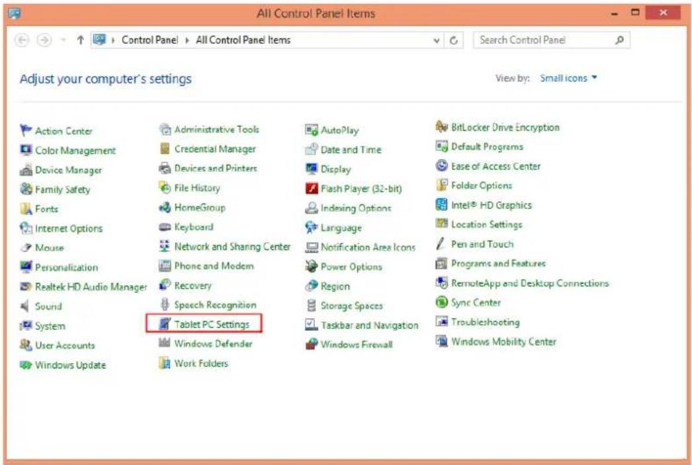Open the Action Center flag icon

(x=26, y=130)
